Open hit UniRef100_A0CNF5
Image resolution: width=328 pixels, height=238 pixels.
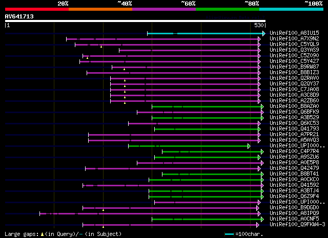pyautogui.click(x=294, y=219)
